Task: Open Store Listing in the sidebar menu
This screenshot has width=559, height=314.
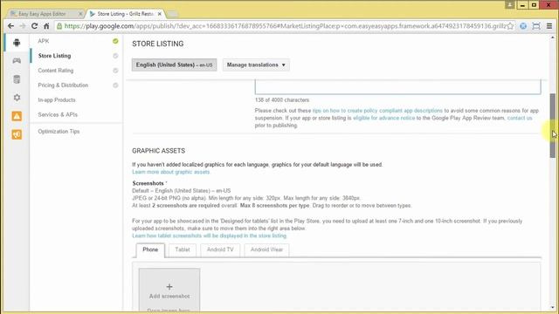Action: pos(54,56)
